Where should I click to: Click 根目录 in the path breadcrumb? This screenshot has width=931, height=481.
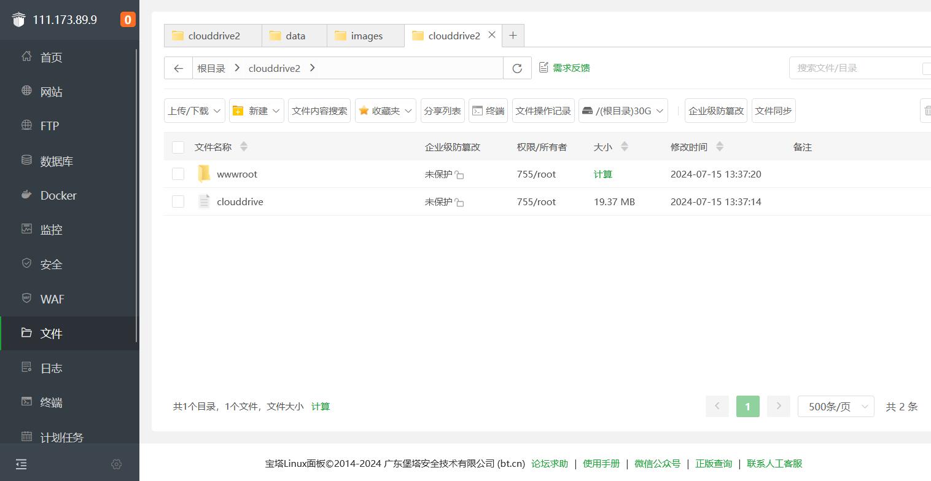[x=211, y=68]
